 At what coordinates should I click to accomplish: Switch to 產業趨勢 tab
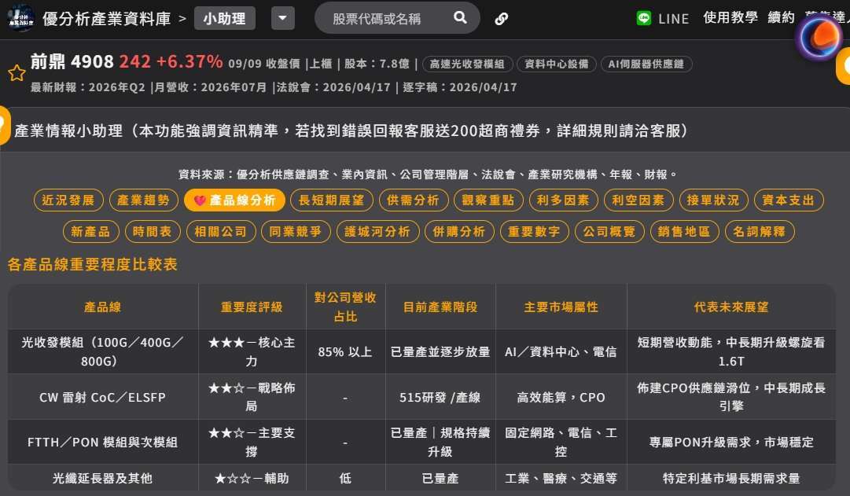pos(143,200)
